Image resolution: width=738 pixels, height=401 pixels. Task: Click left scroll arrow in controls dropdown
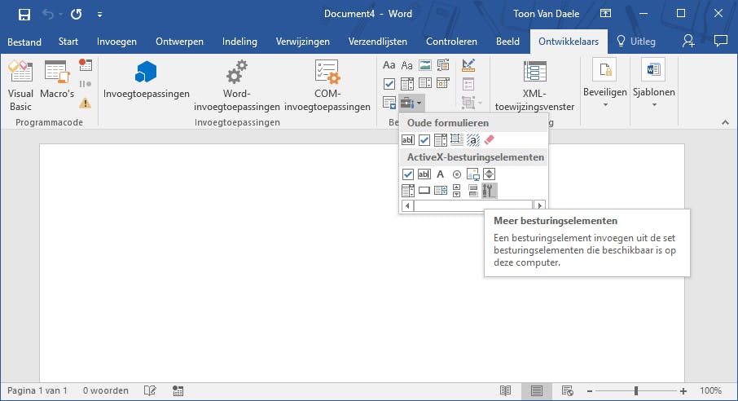tap(407, 205)
